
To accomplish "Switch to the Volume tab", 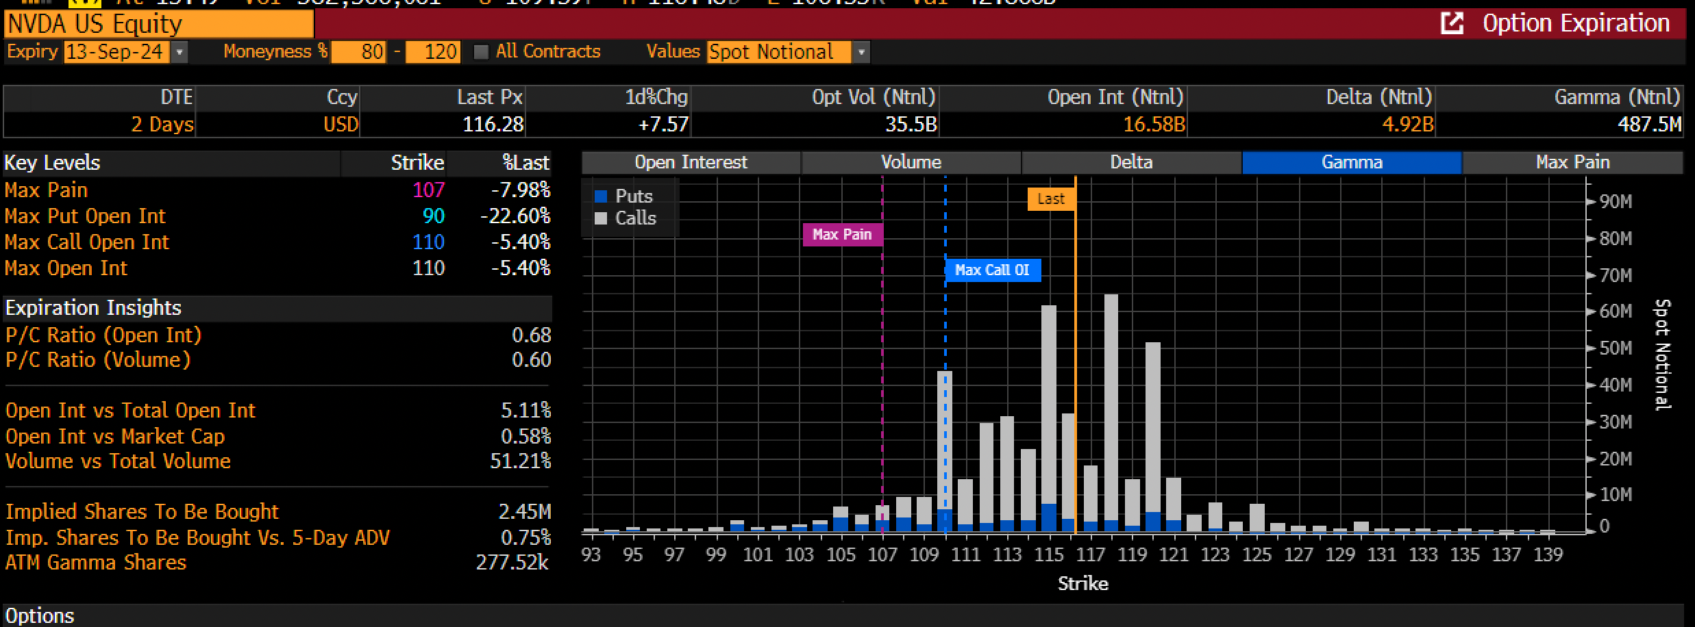I will click(x=911, y=162).
